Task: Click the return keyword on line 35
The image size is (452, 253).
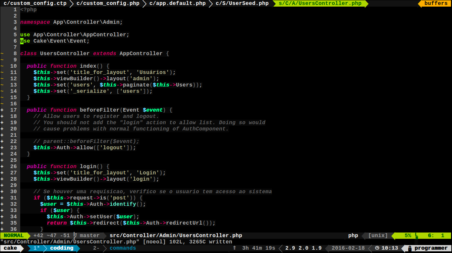Action: [56, 223]
